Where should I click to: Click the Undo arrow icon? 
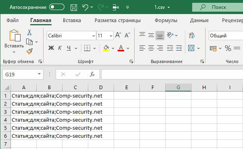(85, 7)
